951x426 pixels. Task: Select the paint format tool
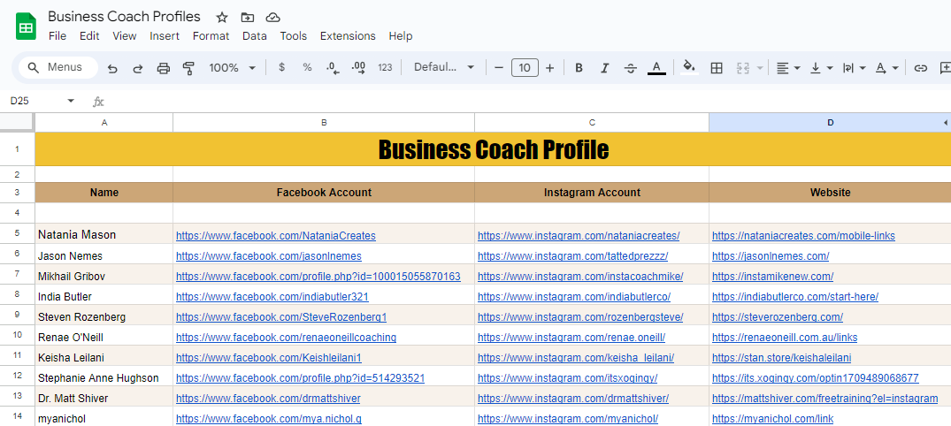click(x=188, y=68)
